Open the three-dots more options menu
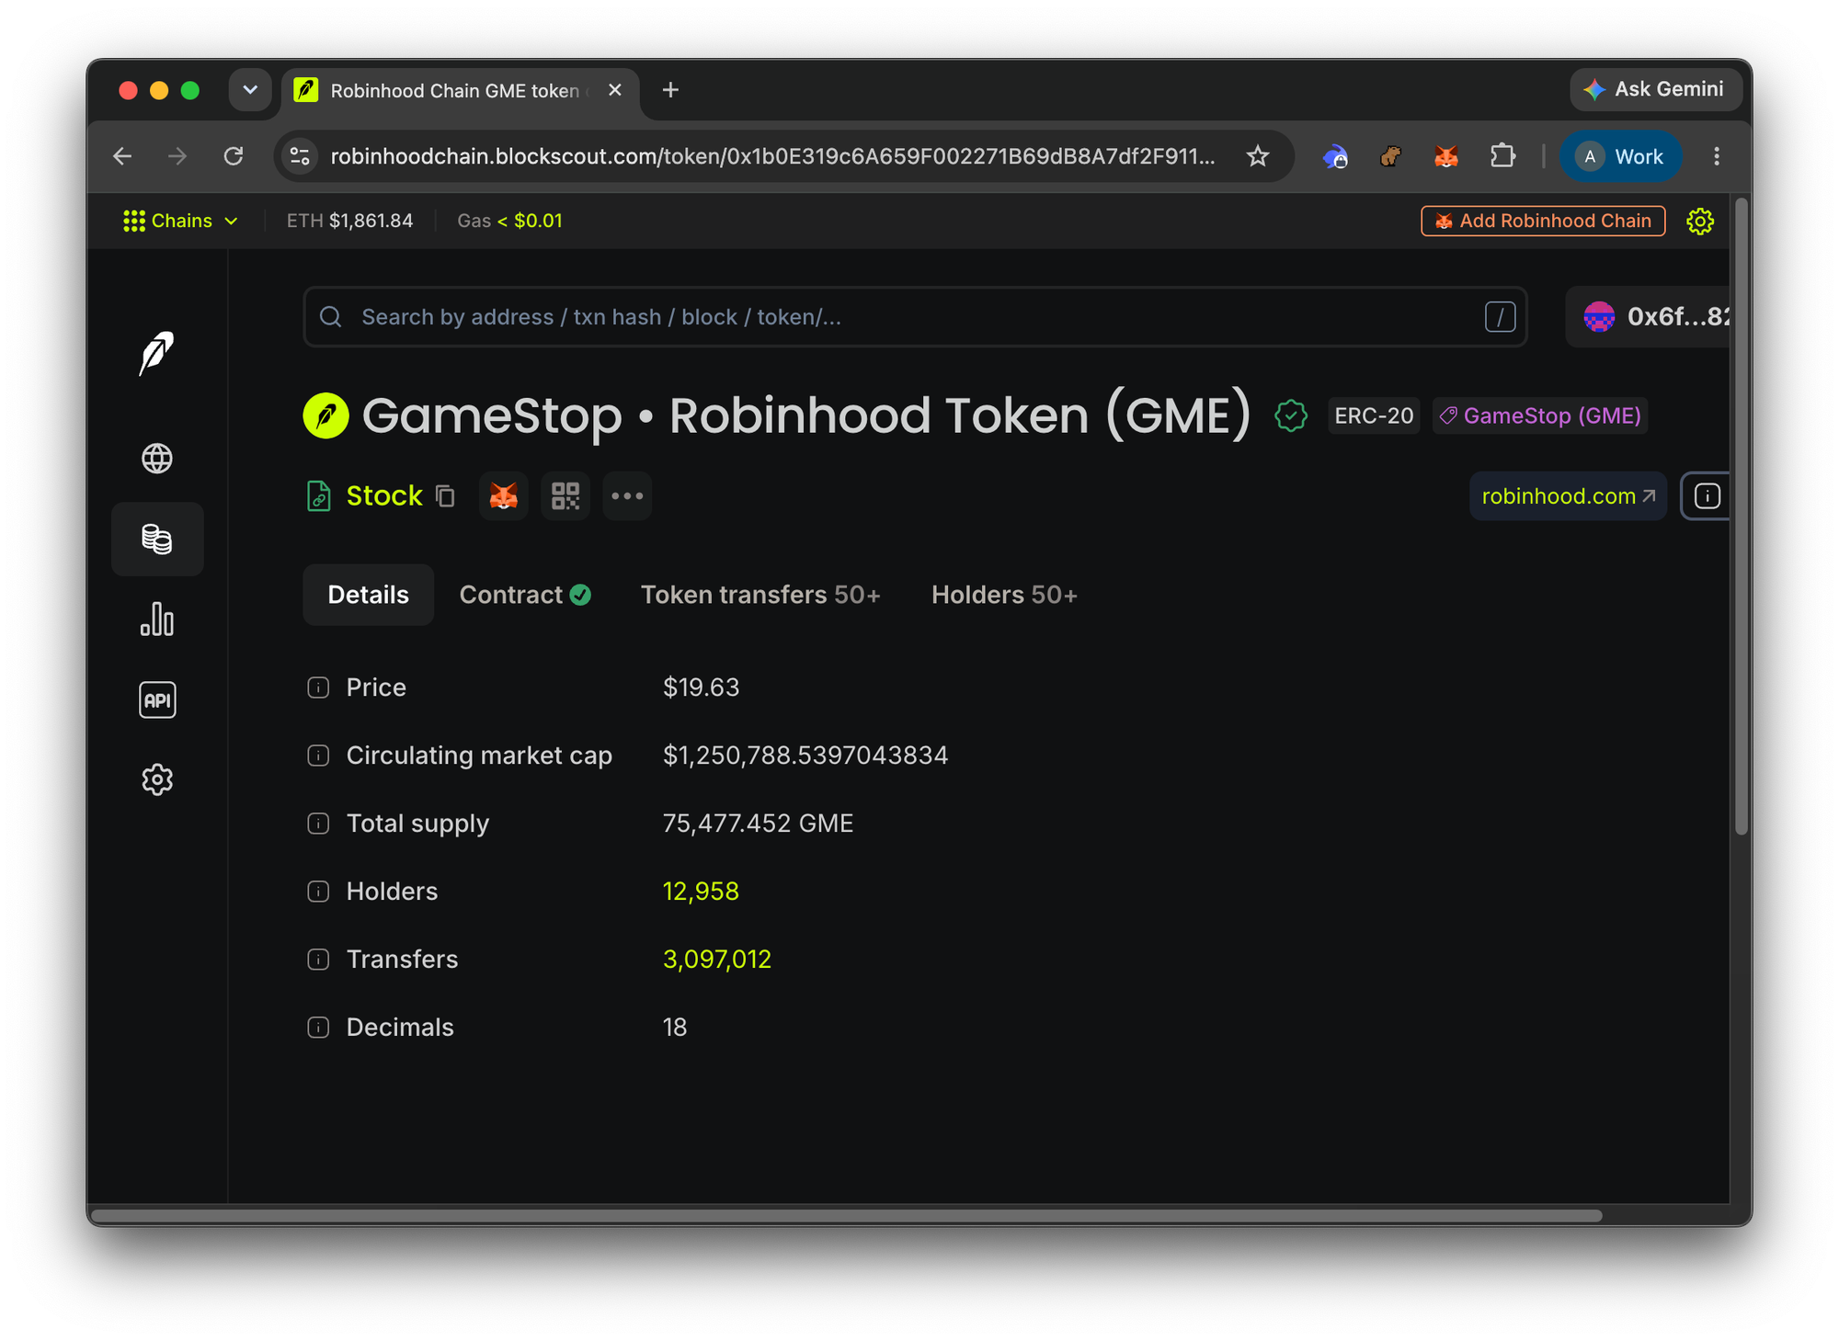1839x1341 pixels. [x=627, y=496]
